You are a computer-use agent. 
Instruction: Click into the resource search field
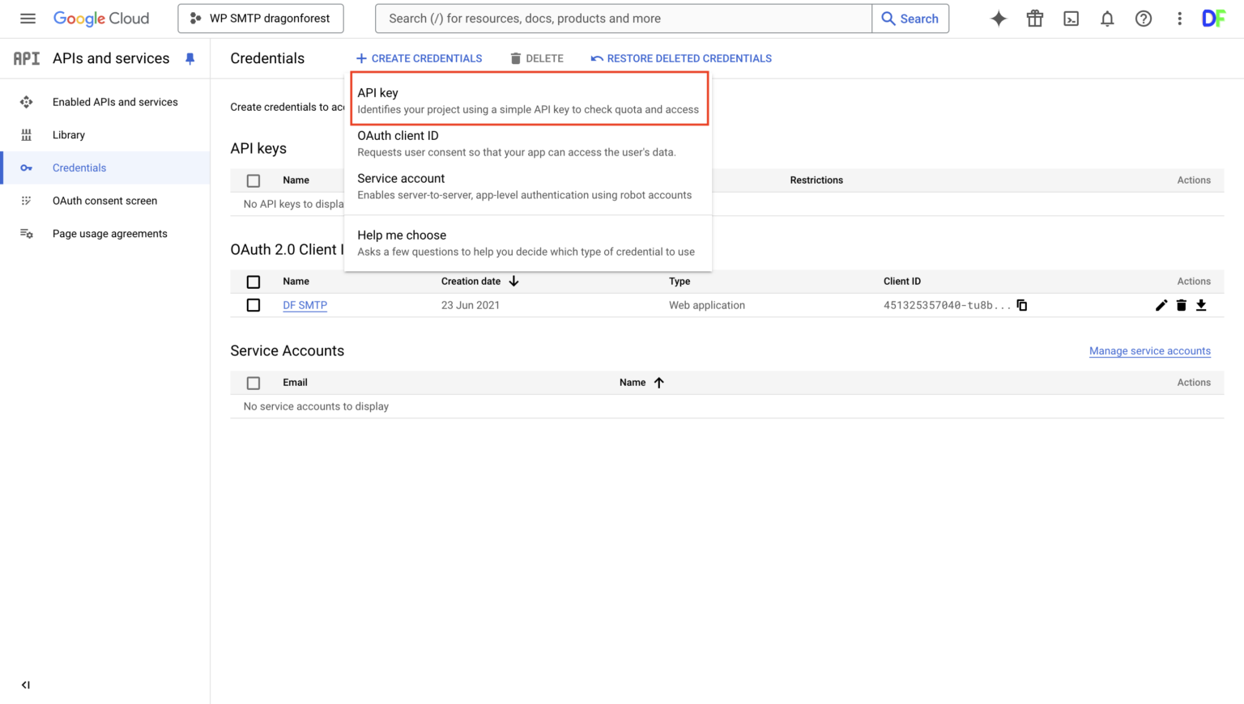coord(624,19)
